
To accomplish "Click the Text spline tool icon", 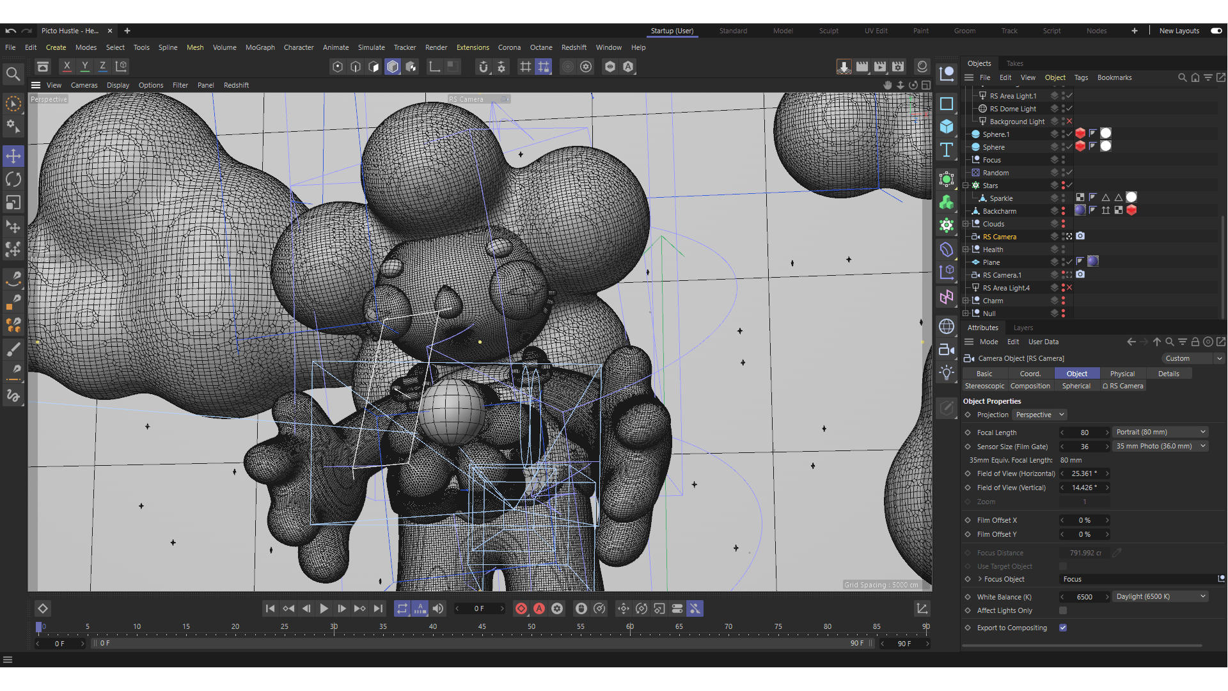I will 947,150.
